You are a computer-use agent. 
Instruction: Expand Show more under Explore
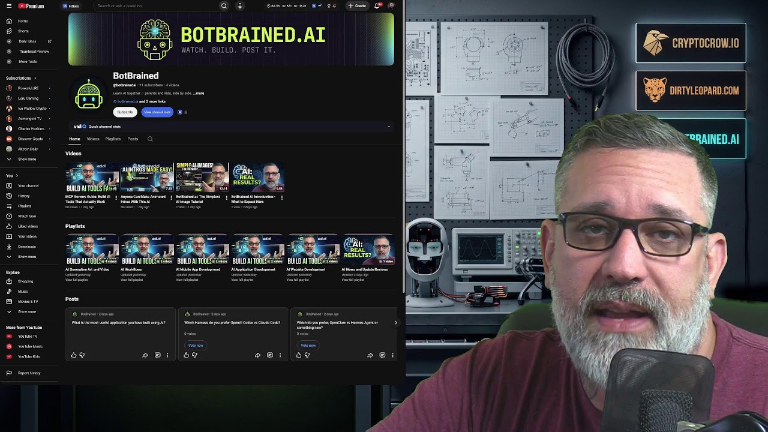(x=27, y=311)
